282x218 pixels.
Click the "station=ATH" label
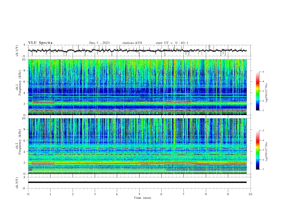pyautogui.click(x=132, y=43)
